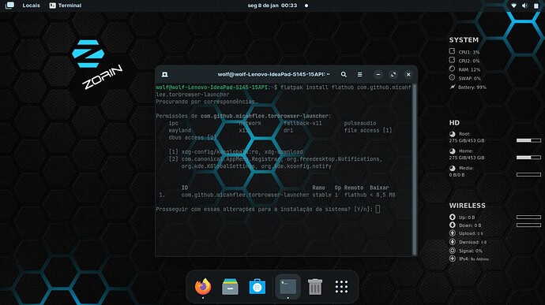Click the CPU2 usage reading
Screen dimensions: 545x305
[468, 61]
